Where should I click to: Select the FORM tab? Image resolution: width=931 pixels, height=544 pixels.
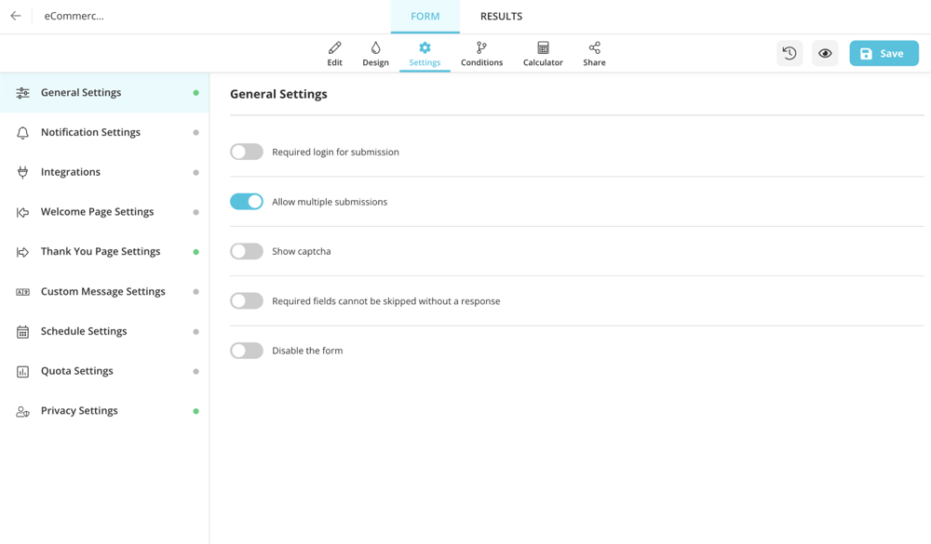click(x=425, y=16)
